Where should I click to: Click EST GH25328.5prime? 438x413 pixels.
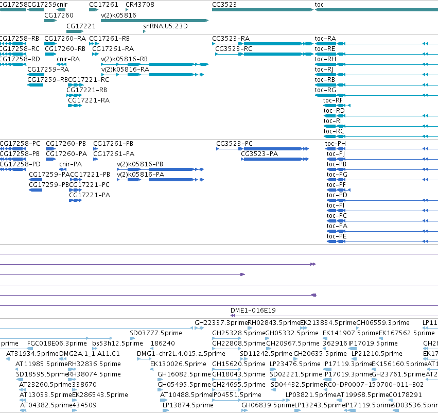click(x=226, y=338)
